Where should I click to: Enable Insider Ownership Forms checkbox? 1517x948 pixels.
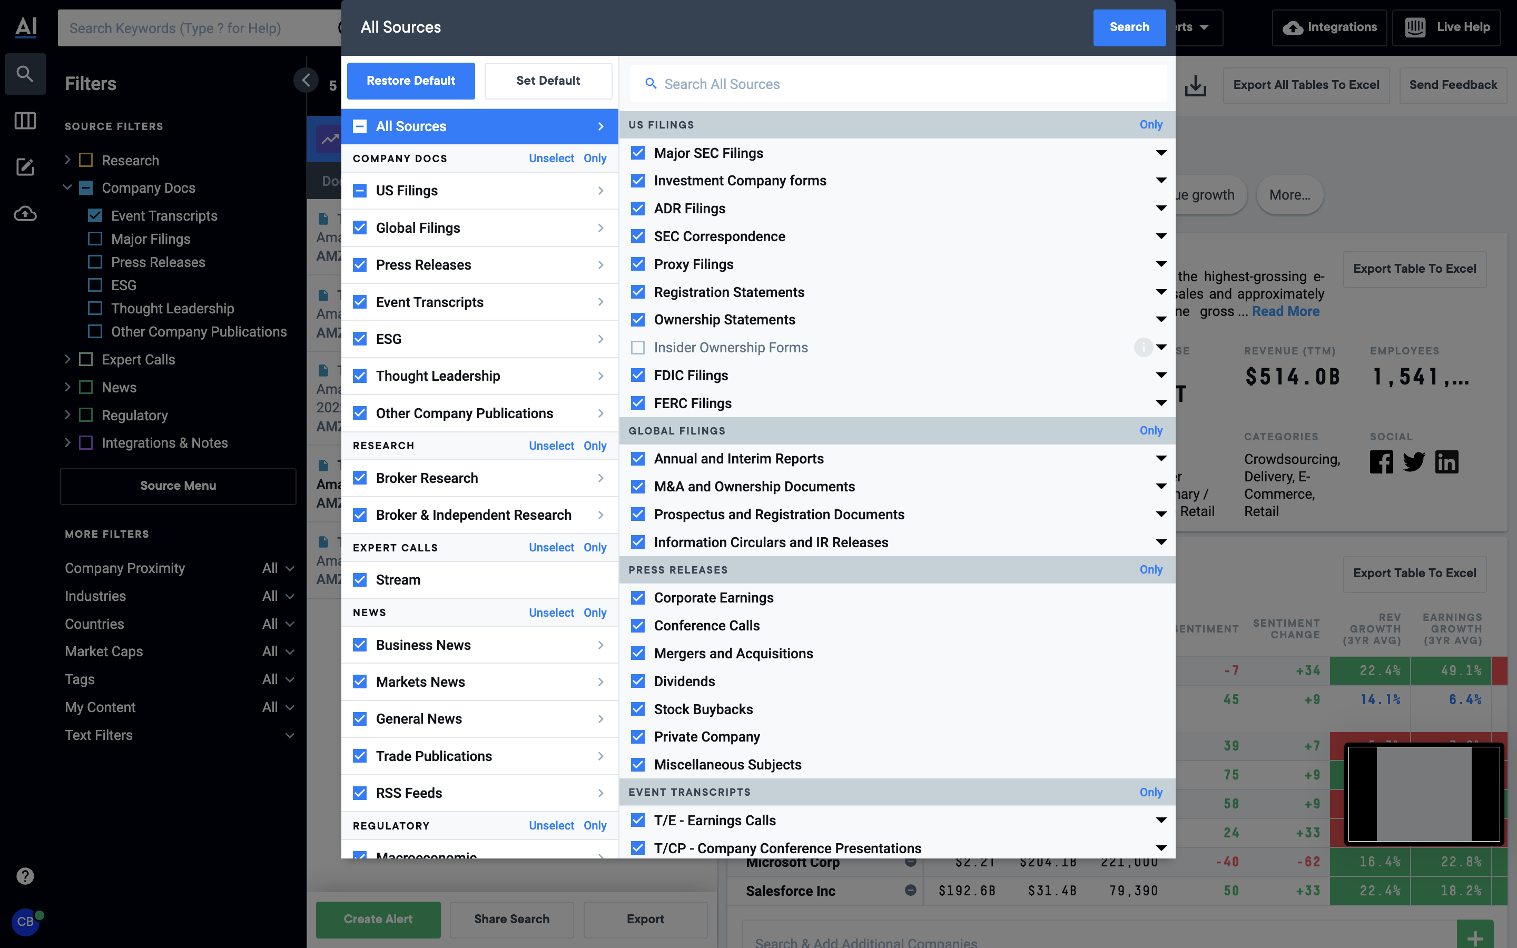(637, 348)
